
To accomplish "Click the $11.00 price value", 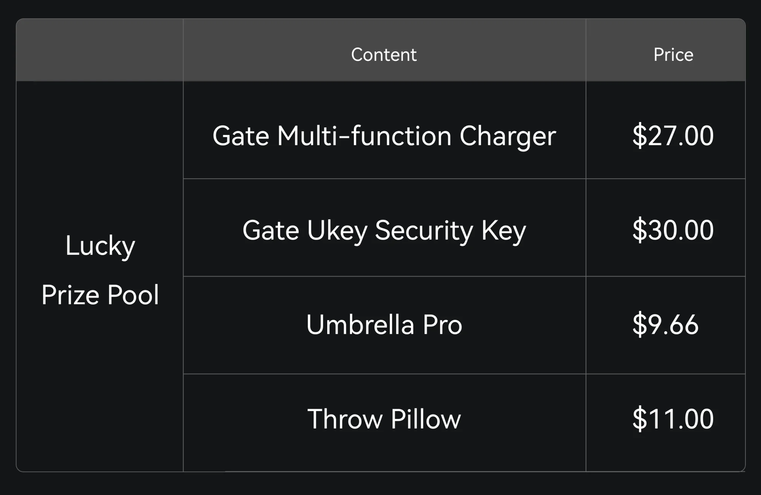I will tap(673, 419).
